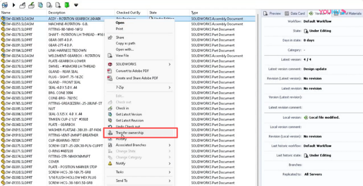
Task: Click the blue Refresh icon in the toolbar
Action: [5, 5]
